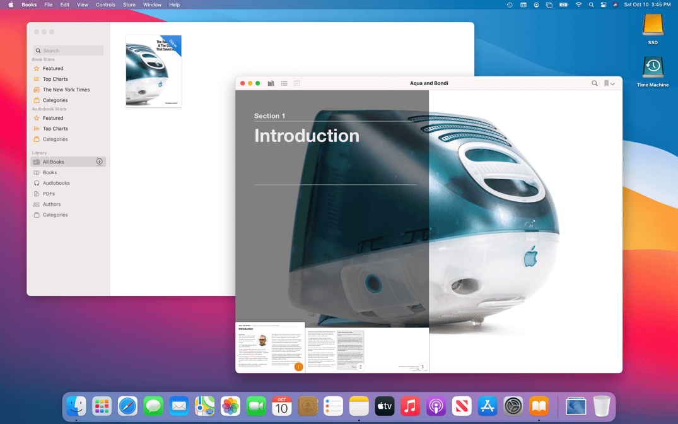Screen dimensions: 678x424
Task: Open the Edit menu
Action: click(65, 5)
